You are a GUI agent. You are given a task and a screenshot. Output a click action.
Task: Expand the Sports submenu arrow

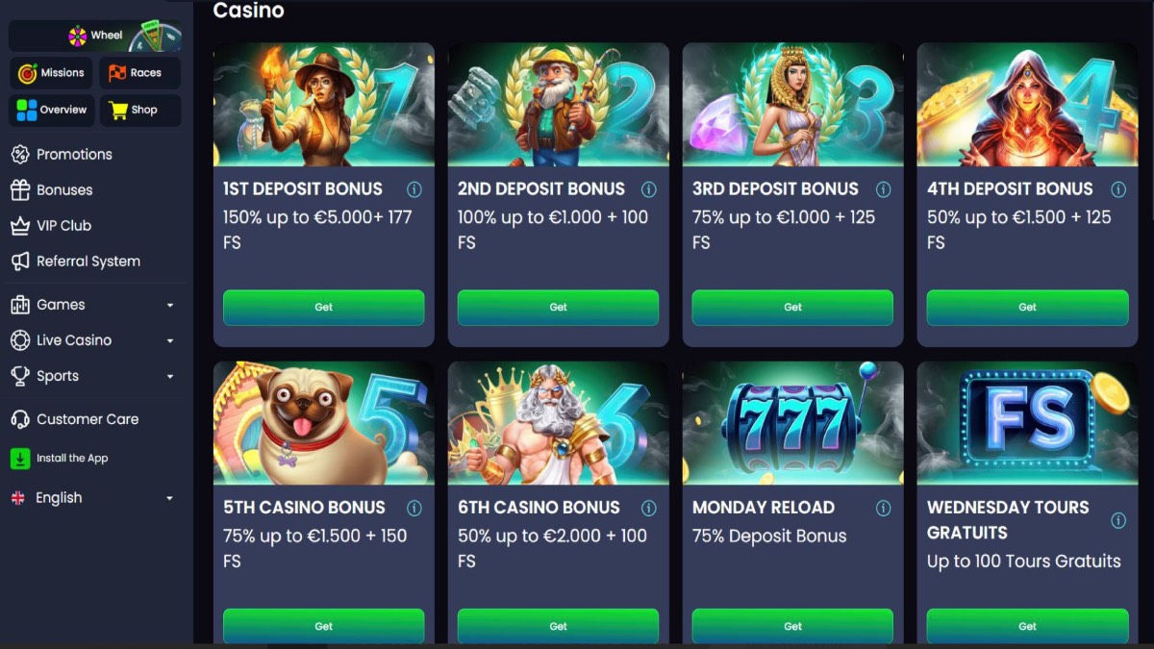click(170, 377)
